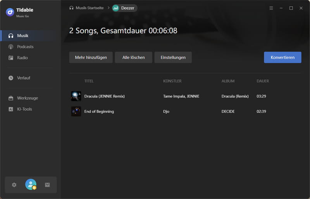Click the podcast microphone icon
Image resolution: width=310 pixels, height=199 pixels.
pyautogui.click(x=11, y=47)
